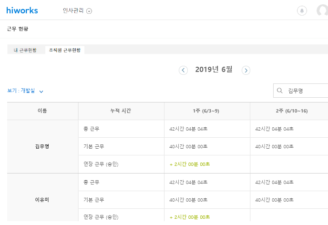Image resolution: width=328 pixels, height=225 pixels.
Task: Click the name search field
Action: [305, 91]
